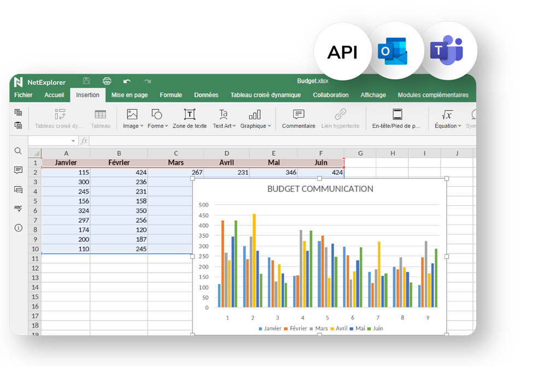This screenshot has height=367, width=538.
Task: Select cell containing 267
Action: [x=176, y=172]
